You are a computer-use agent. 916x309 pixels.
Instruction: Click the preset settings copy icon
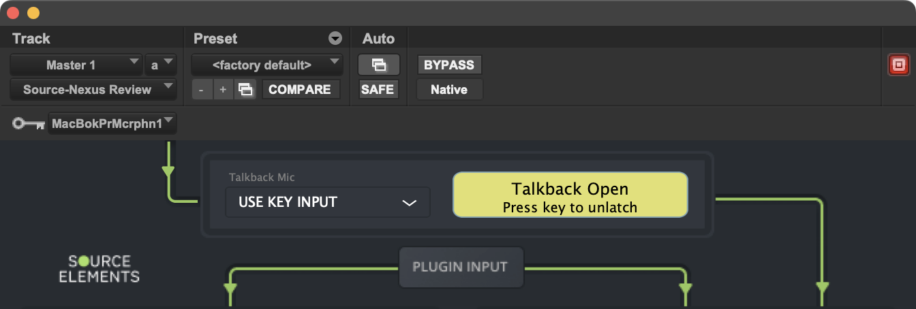(x=245, y=89)
